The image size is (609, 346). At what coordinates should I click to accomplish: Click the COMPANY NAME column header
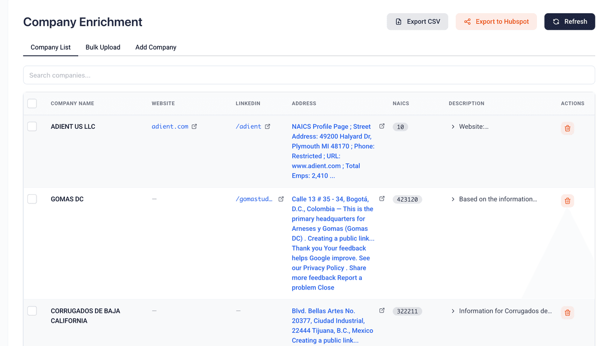click(73, 103)
